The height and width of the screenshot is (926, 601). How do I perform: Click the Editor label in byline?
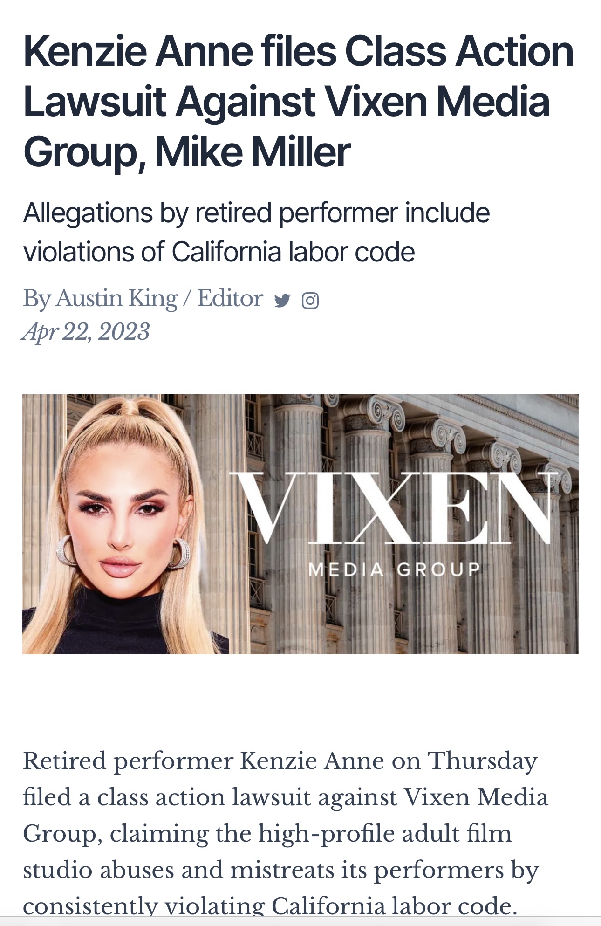(230, 298)
